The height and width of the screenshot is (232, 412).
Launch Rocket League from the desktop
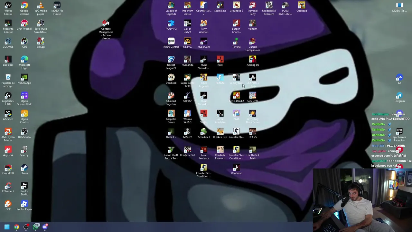pyautogui.click(x=171, y=63)
